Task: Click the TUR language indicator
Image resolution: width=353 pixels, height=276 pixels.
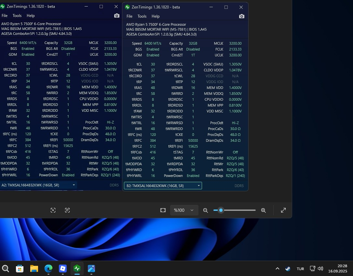Action: (x=300, y=269)
